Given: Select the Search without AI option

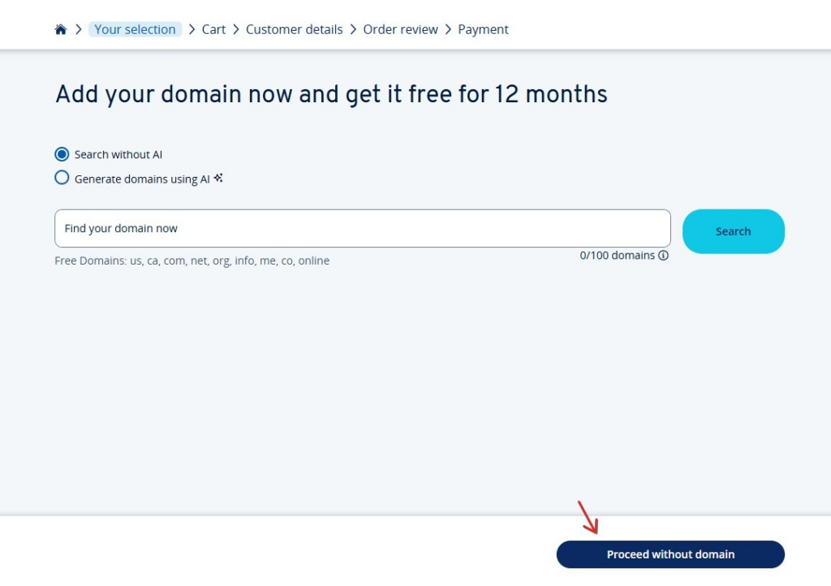Looking at the screenshot, I should pos(62,153).
